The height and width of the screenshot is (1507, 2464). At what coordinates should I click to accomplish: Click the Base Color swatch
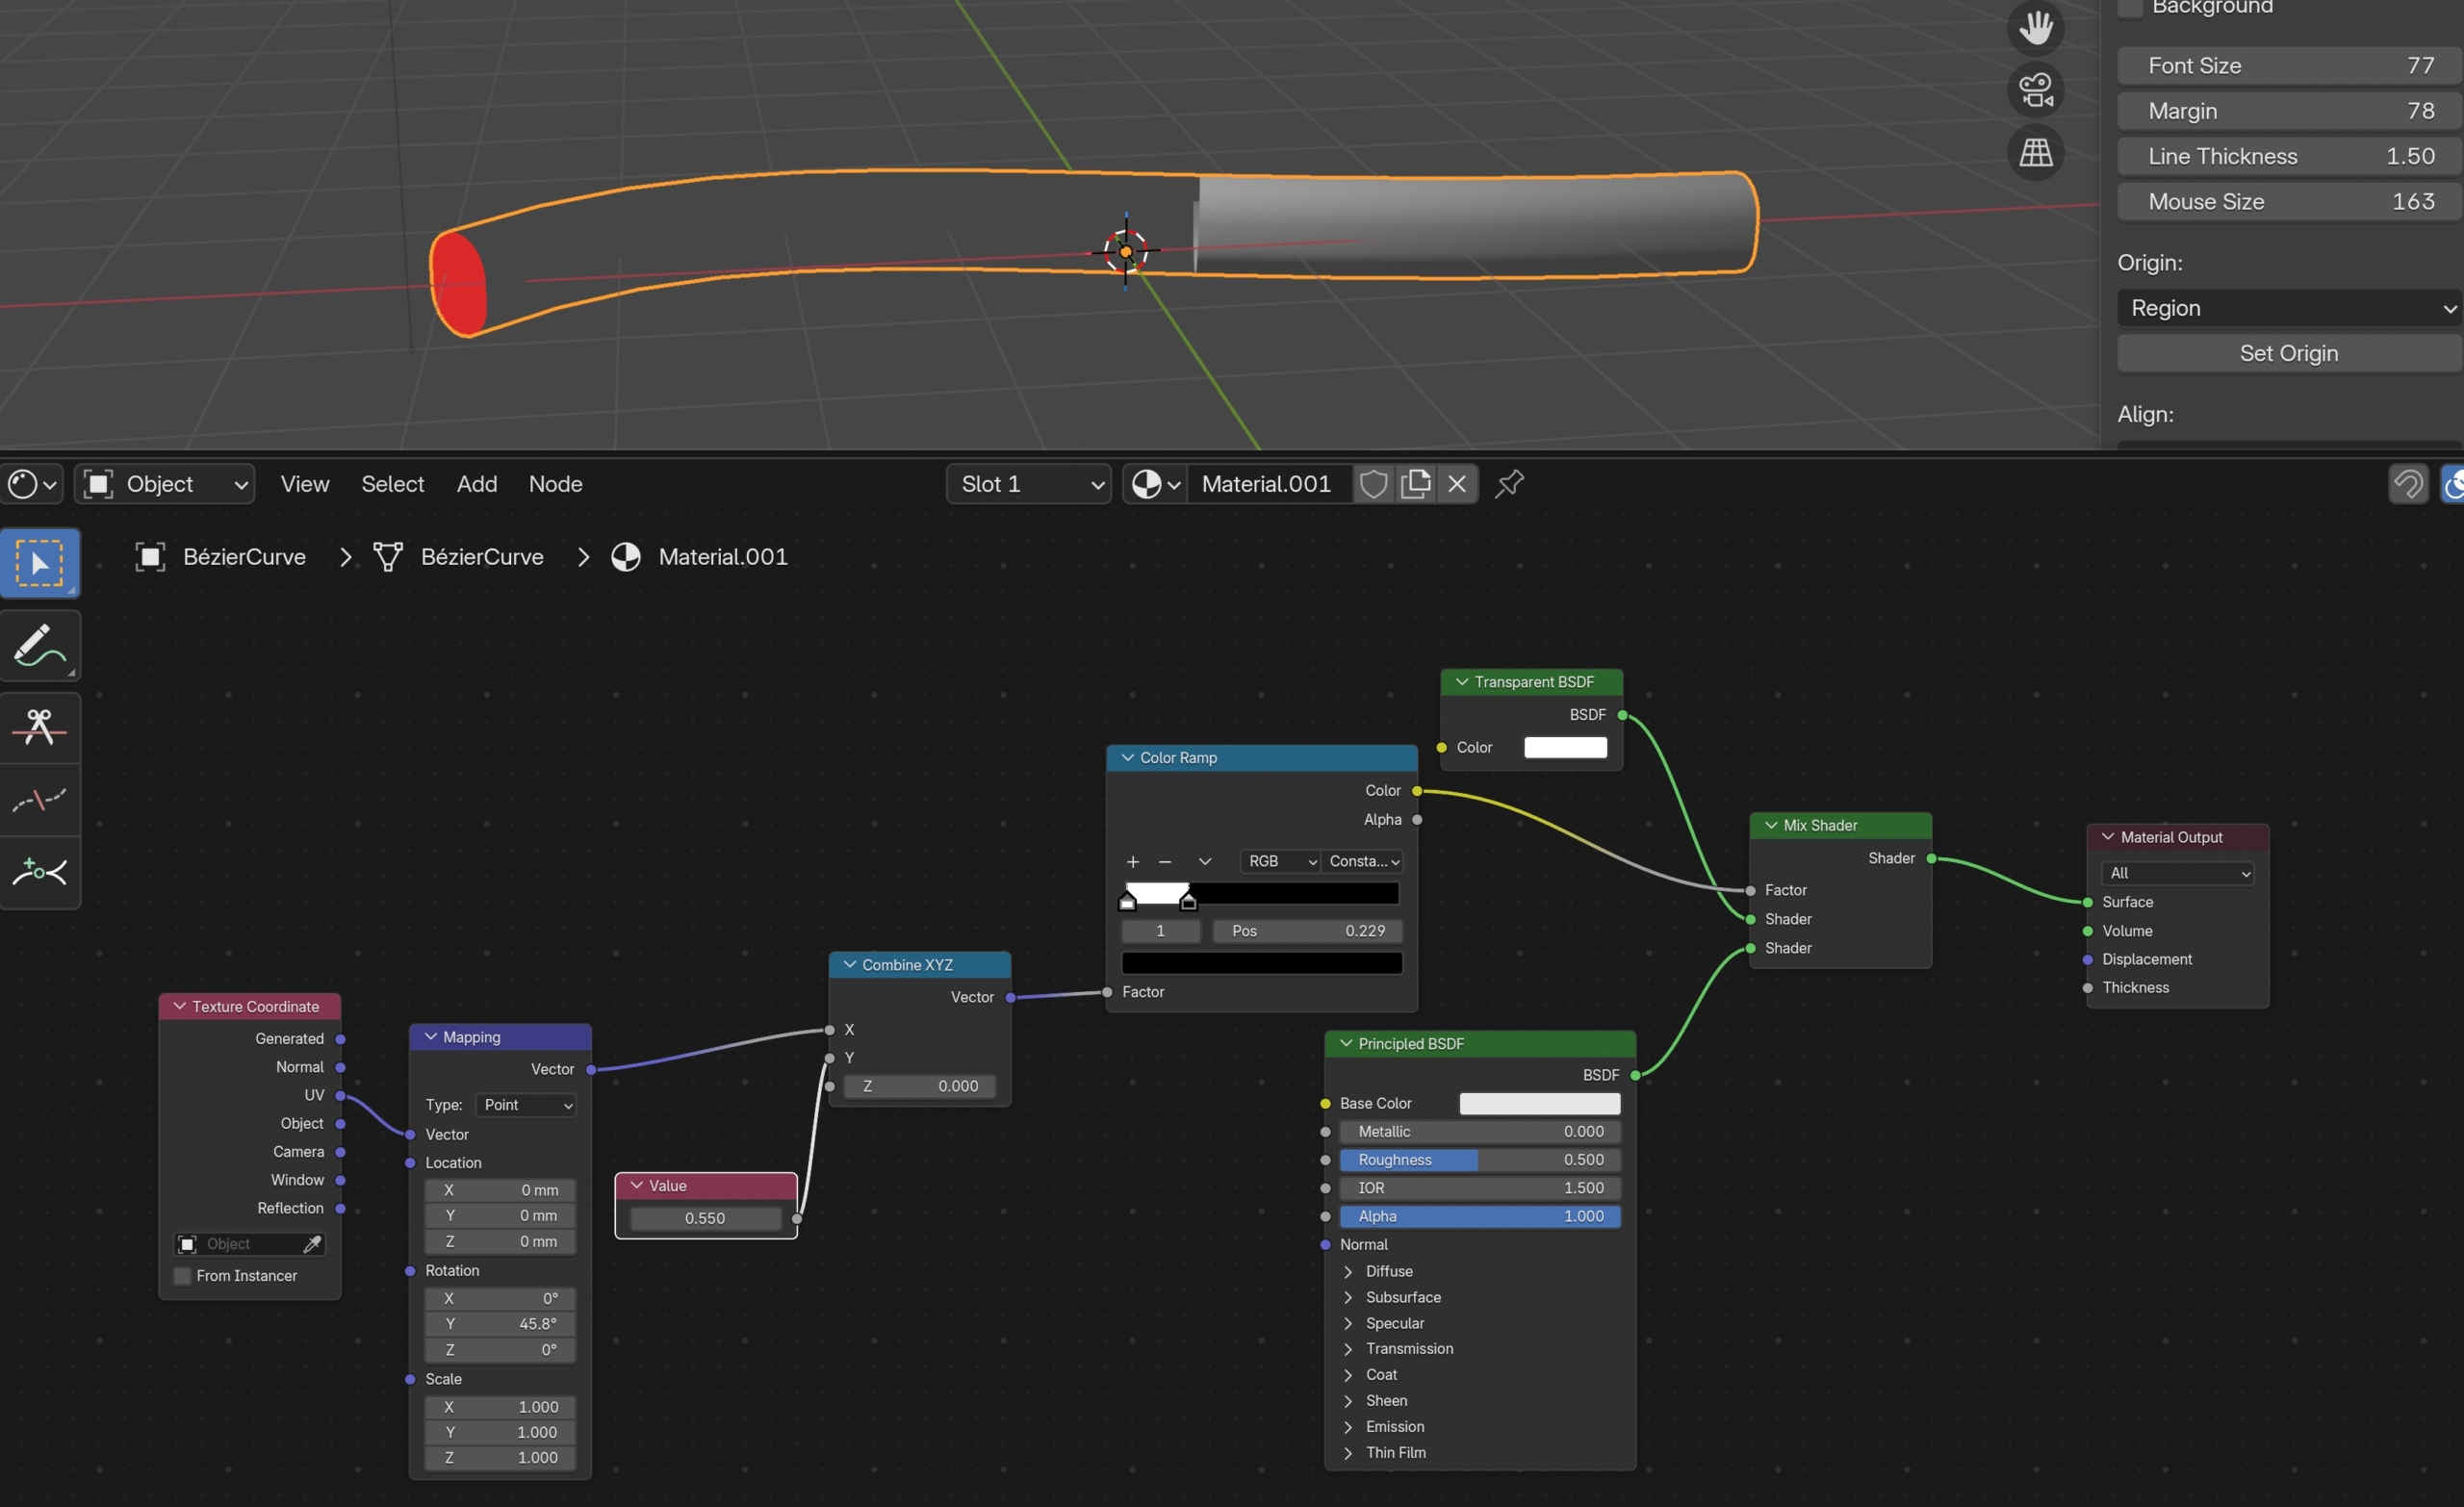1539,1104
